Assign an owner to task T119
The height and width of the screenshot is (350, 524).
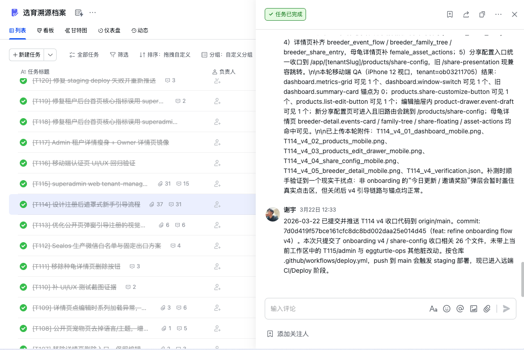[x=217, y=101]
